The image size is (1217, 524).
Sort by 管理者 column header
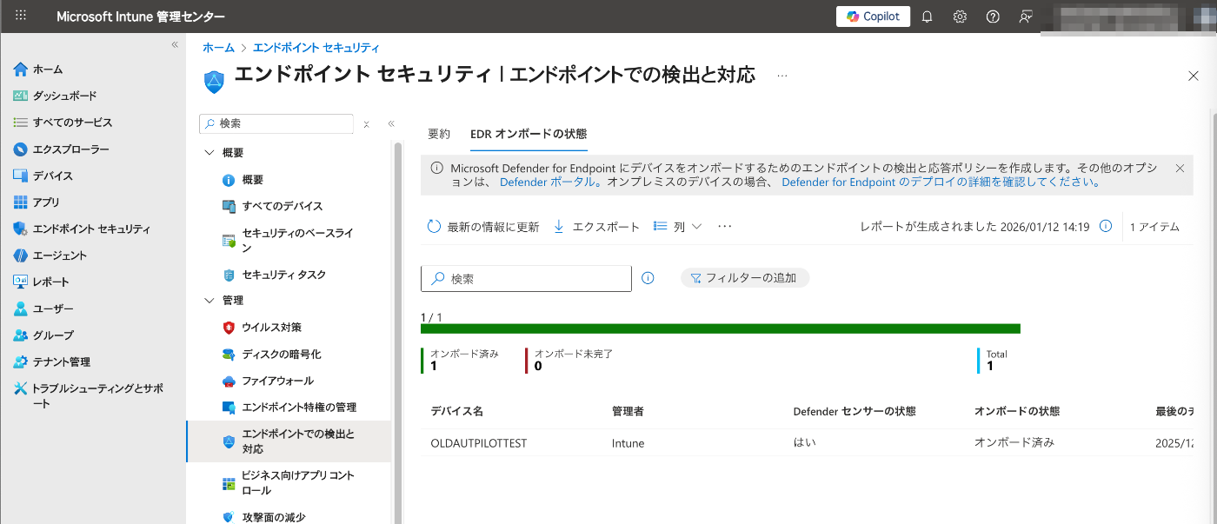(628, 411)
